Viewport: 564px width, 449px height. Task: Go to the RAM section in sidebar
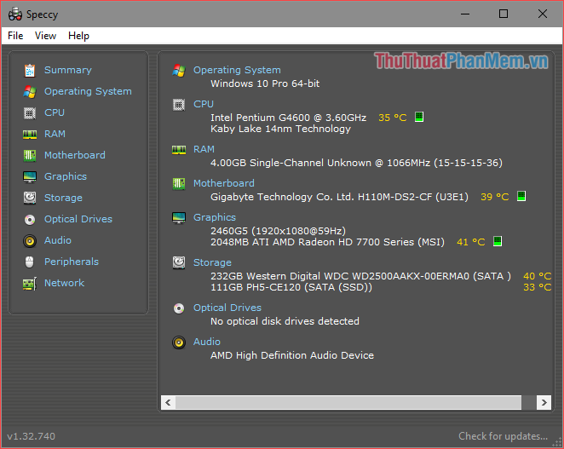[x=55, y=134]
